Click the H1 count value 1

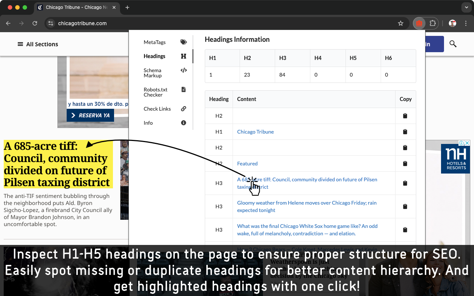(x=211, y=75)
